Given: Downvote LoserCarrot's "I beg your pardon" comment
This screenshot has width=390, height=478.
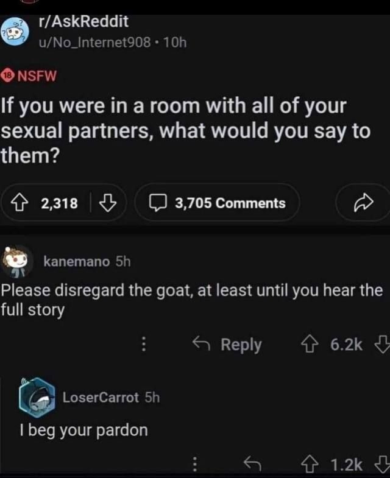Looking at the screenshot, I should 382,464.
